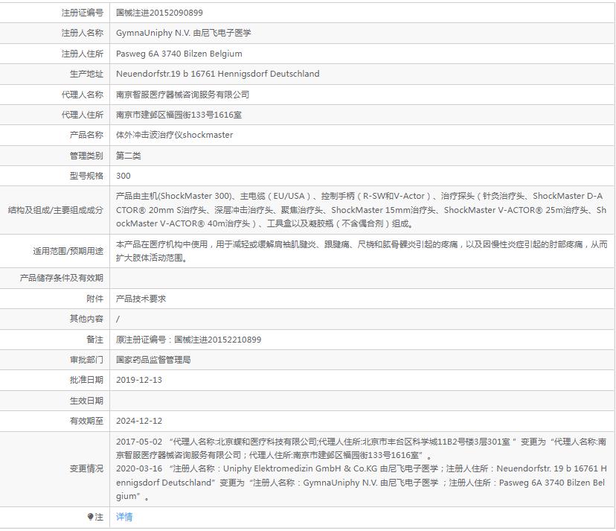Click the 备注 label

tap(94, 340)
